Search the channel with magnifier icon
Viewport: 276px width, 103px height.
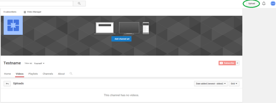tap(71, 73)
